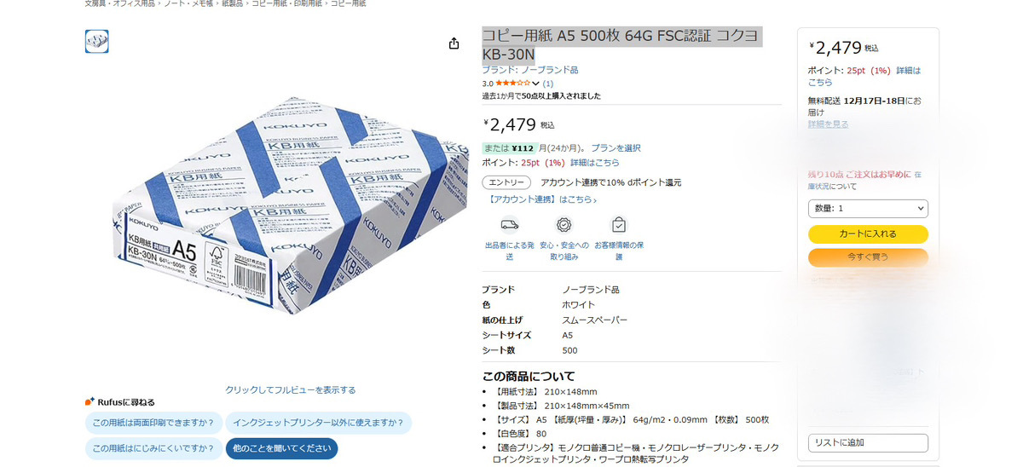This screenshot has height=467, width=1023.
Task: Click 【アカウント連携】はこちら link
Action: click(x=542, y=199)
